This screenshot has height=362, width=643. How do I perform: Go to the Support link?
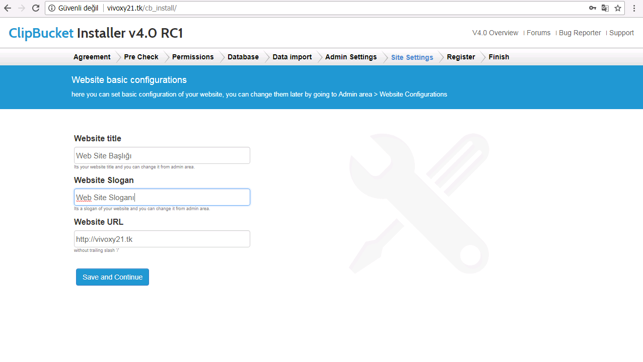621,33
